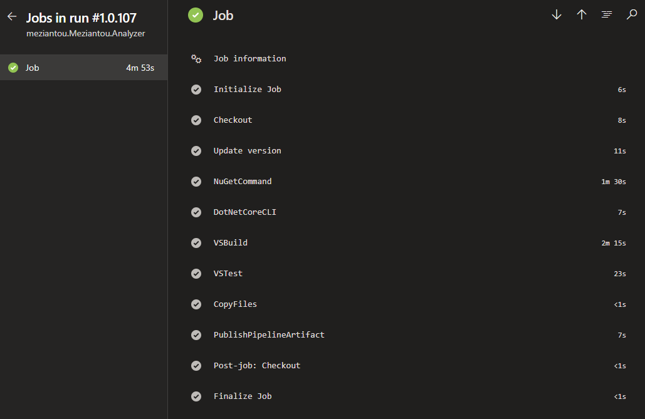Click the gears icon beside Job information
This screenshot has width=645, height=419.
pos(196,59)
